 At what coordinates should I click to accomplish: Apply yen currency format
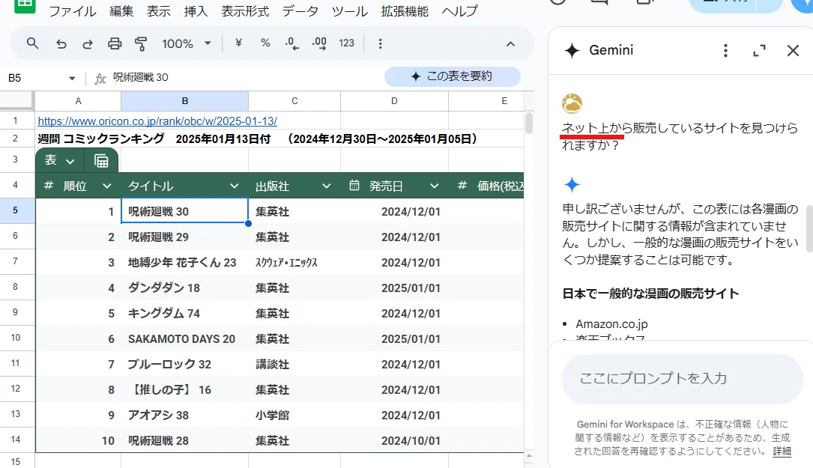238,43
